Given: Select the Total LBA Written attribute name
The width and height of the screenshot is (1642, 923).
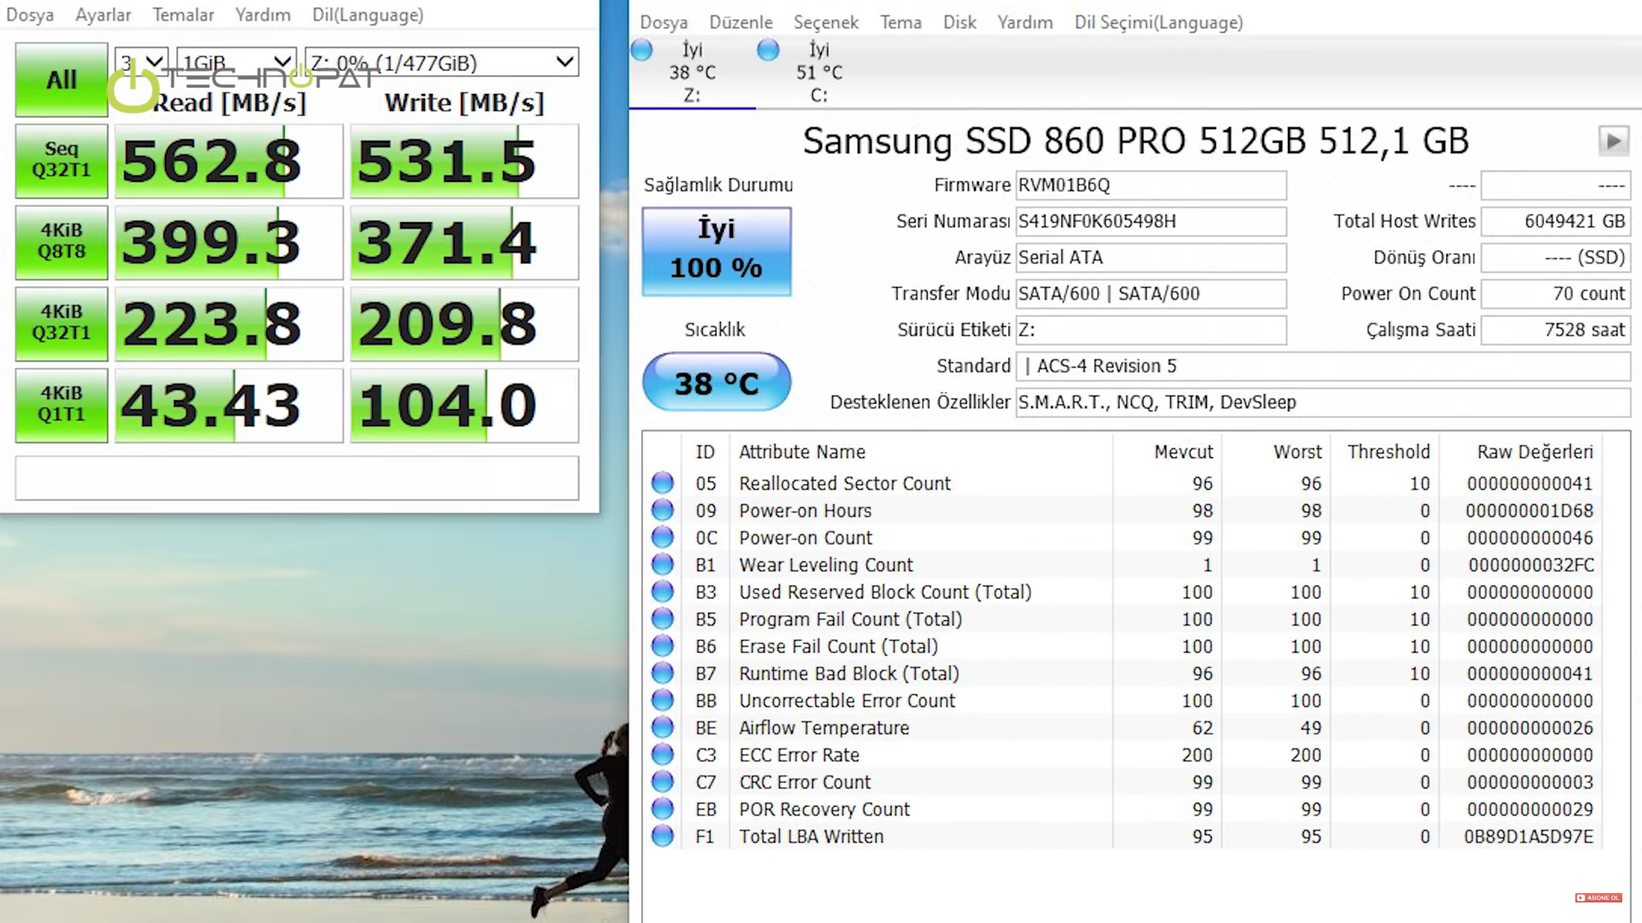Looking at the screenshot, I should point(811,837).
